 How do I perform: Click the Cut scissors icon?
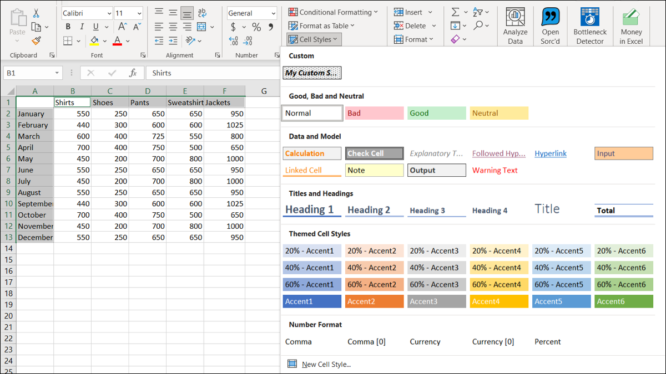(36, 13)
